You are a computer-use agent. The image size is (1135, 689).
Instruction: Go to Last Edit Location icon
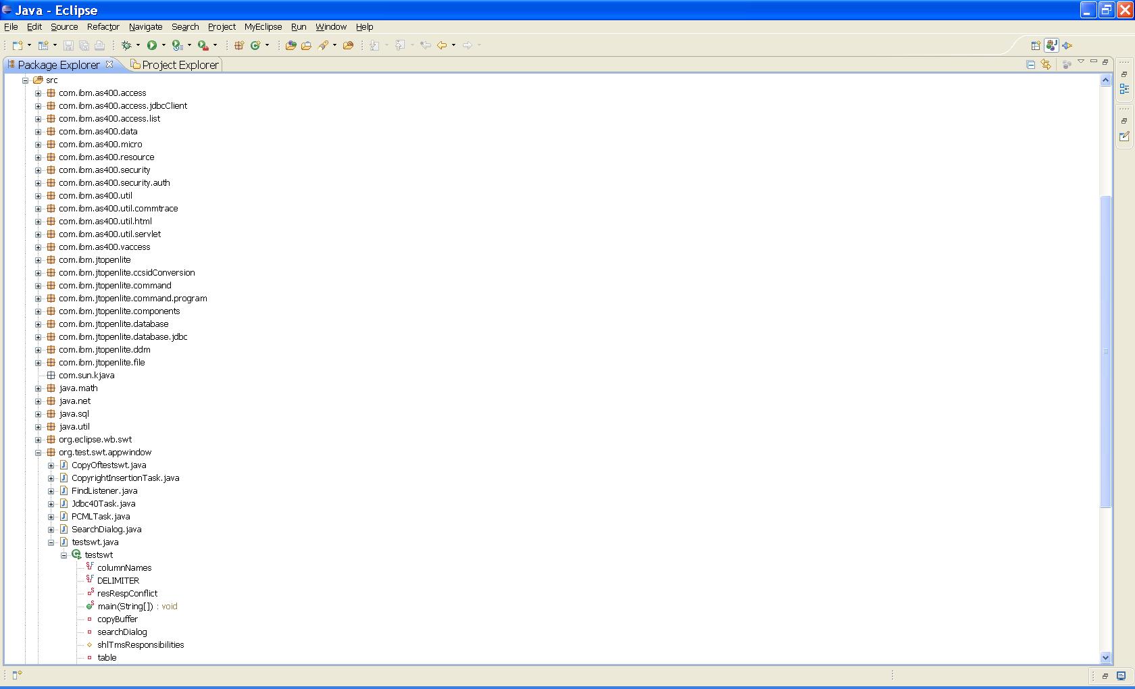(426, 45)
